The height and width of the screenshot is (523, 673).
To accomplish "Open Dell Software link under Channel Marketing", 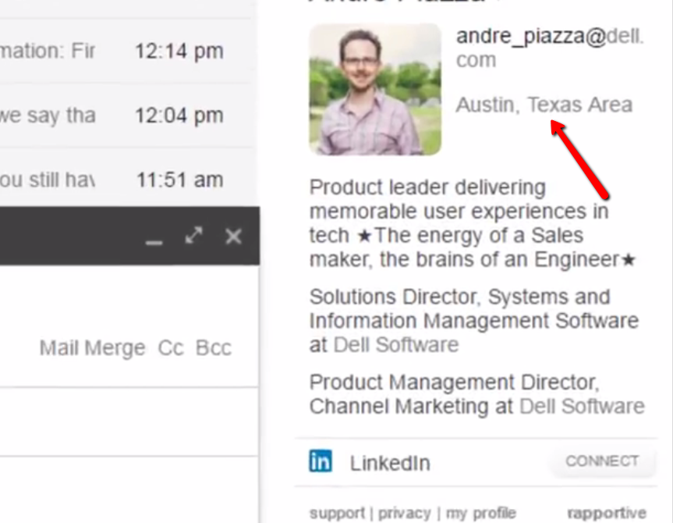I will (x=582, y=406).
